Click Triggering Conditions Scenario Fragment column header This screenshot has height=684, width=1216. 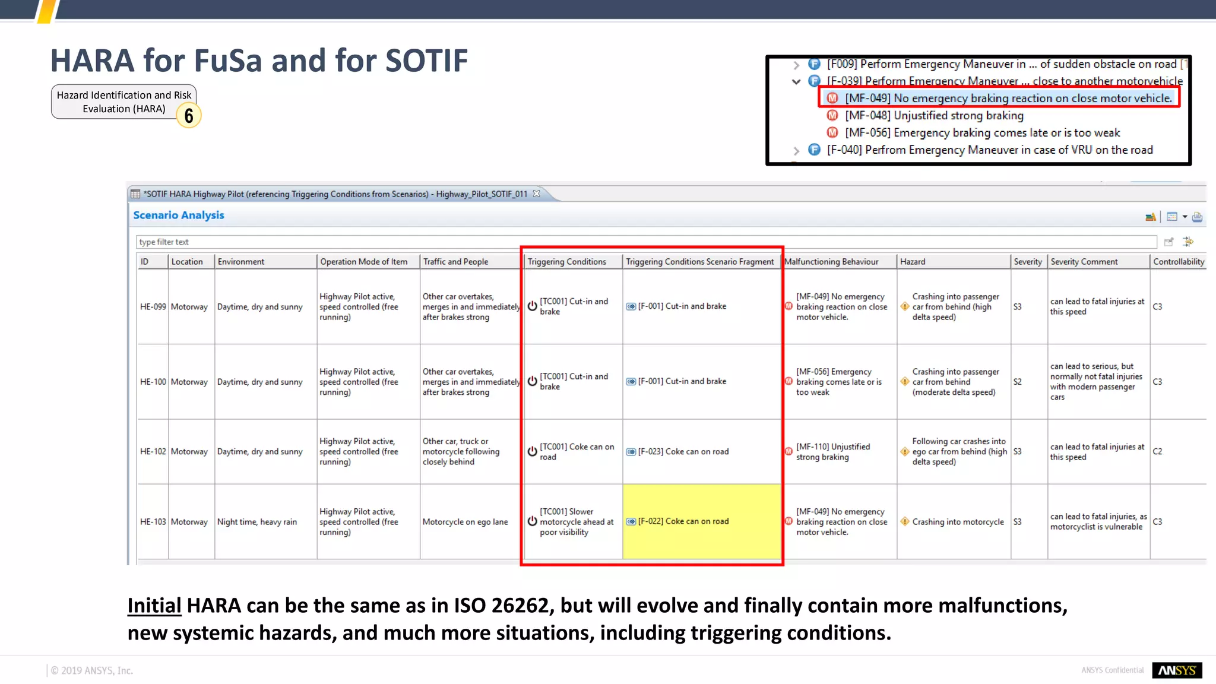pyautogui.click(x=701, y=261)
